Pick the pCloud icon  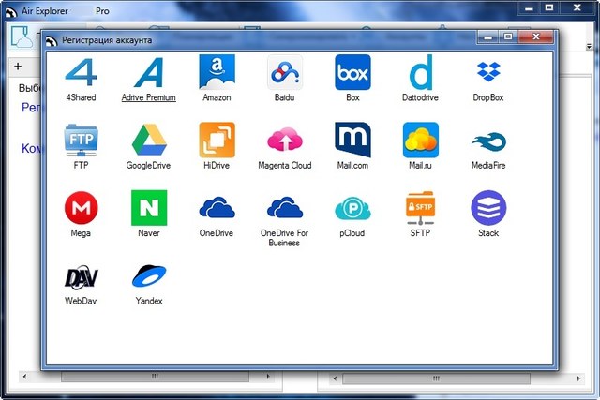click(352, 208)
